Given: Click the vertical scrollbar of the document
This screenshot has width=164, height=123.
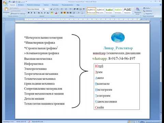Looking at the screenshot, I should pos(161,67).
